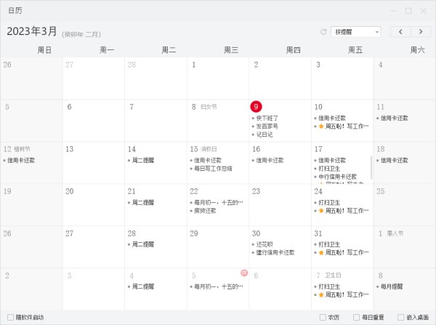Open the 中行信用卡还款 reminder
The image size is (436, 325).
[338, 177]
